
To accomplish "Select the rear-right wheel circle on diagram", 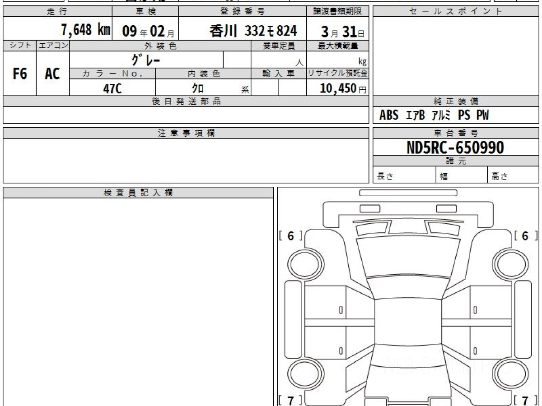I will tap(509, 374).
